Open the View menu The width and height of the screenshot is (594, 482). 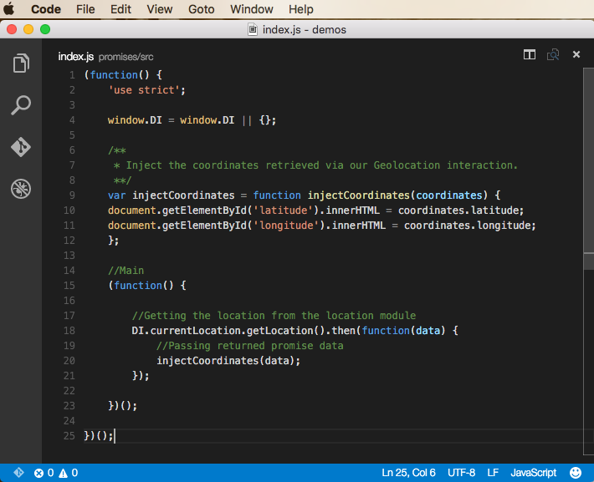pos(159,9)
